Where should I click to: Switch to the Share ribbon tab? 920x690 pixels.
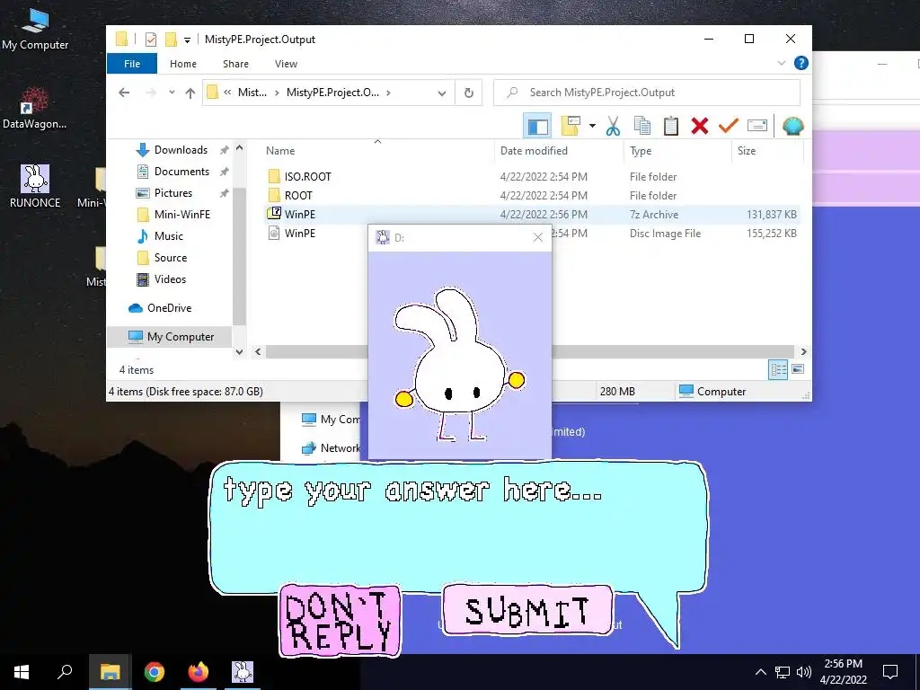pyautogui.click(x=235, y=64)
